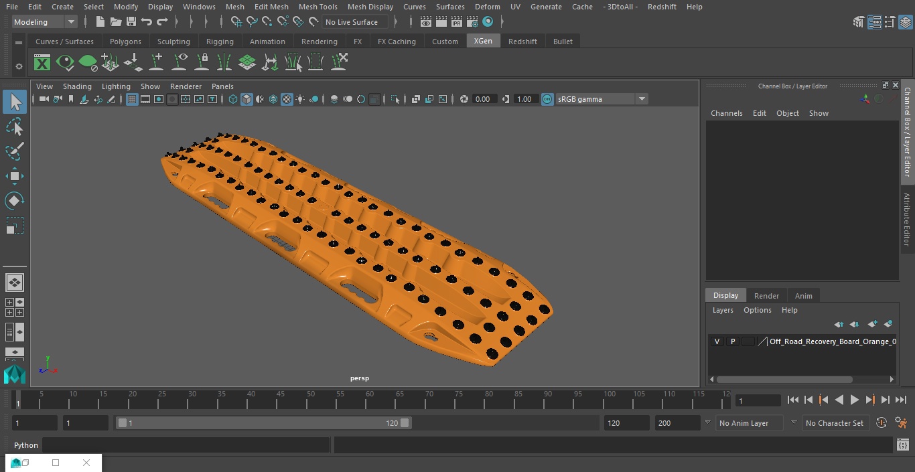Click the IPR render icon
The height and width of the screenshot is (472, 915).
(x=457, y=22)
